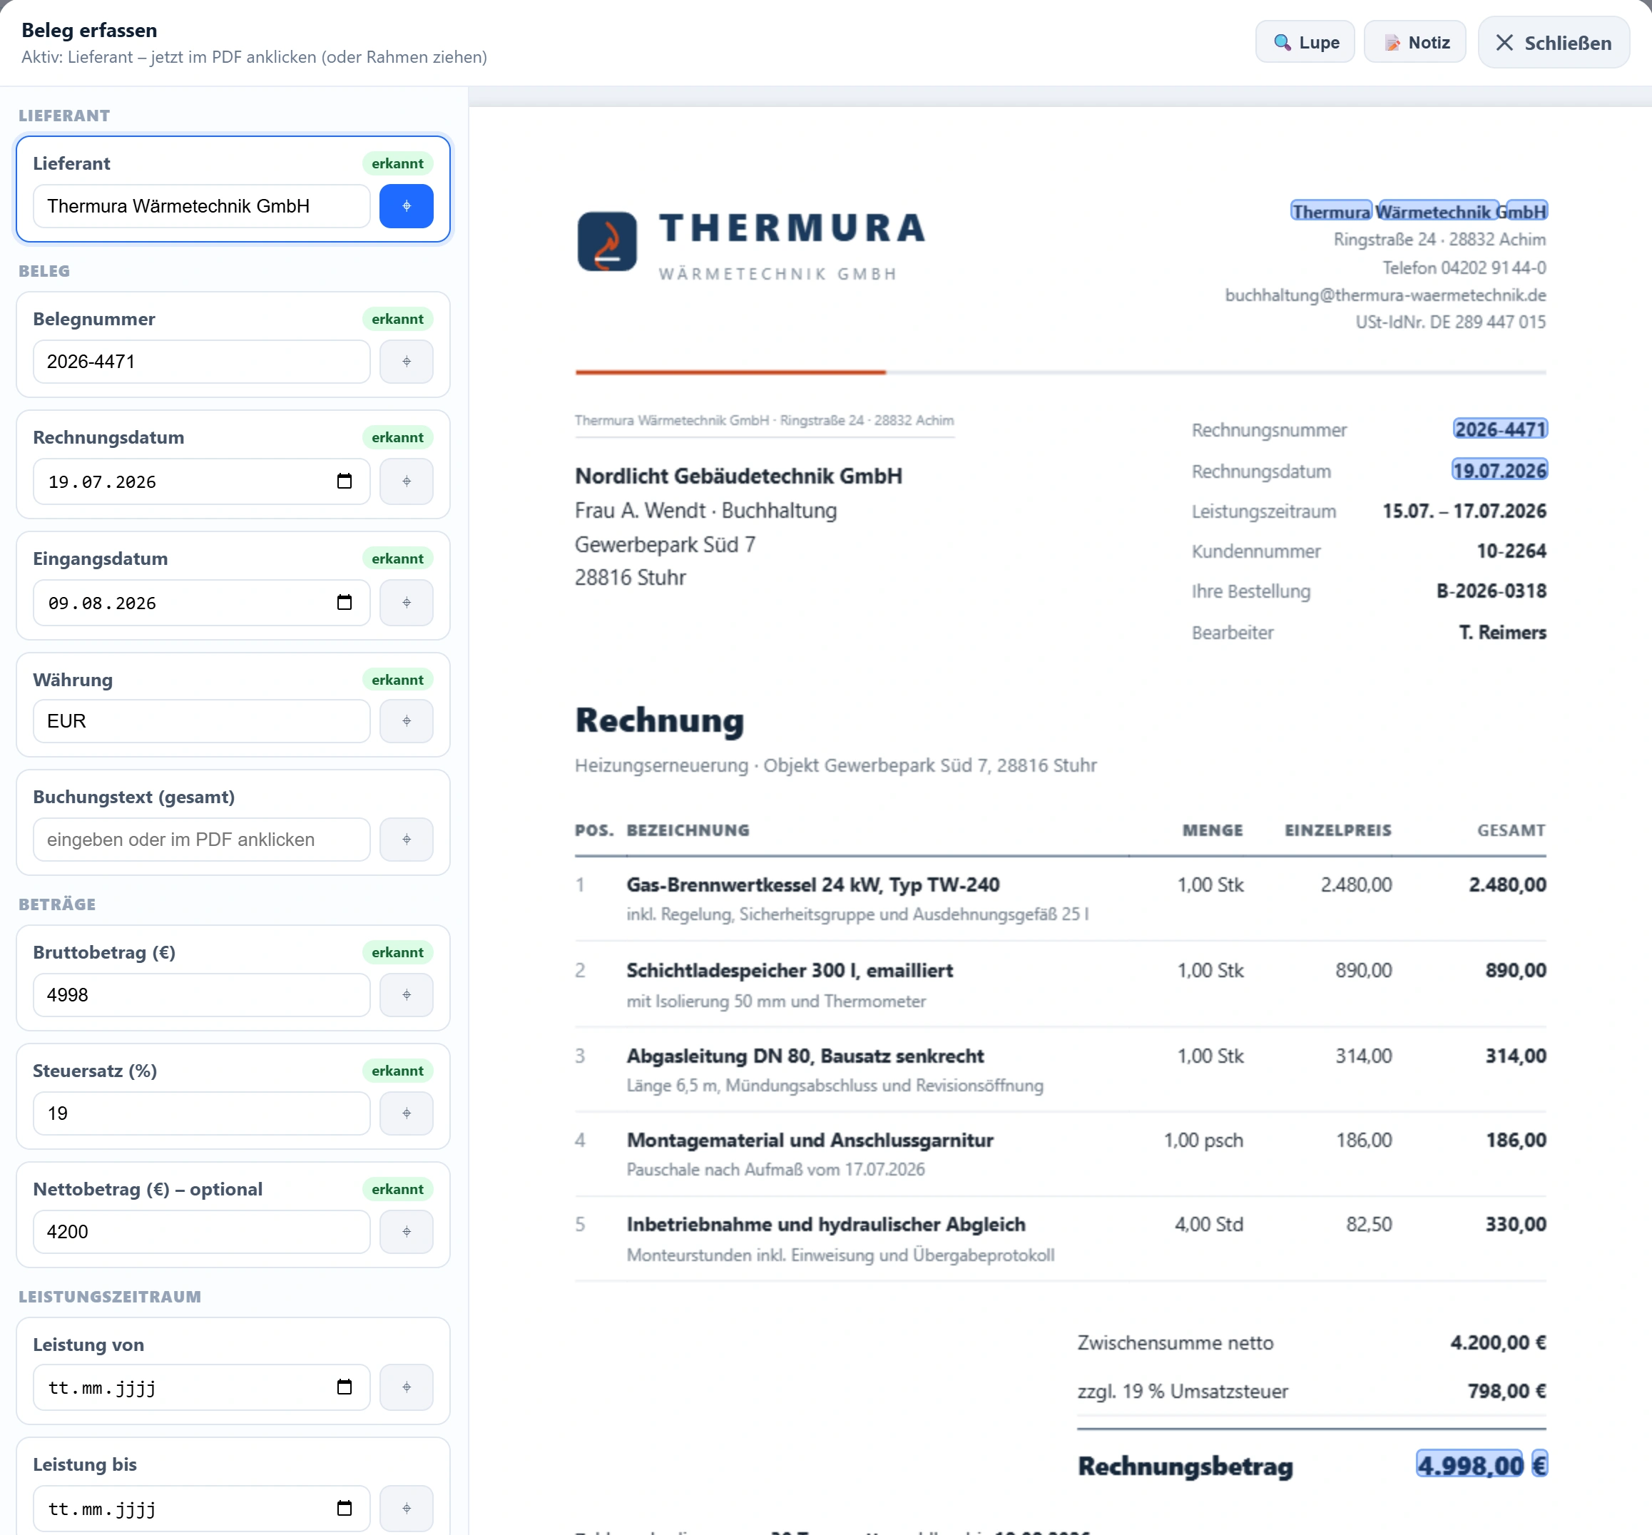Activate the Bruttobetrag target picker icon
The image size is (1652, 1535).
406,994
